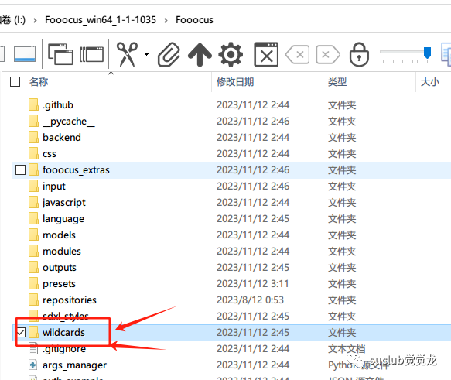Screen dimensions: 451x380
Task: Open the dropdown arrow beside scissors
Action: tap(147, 54)
